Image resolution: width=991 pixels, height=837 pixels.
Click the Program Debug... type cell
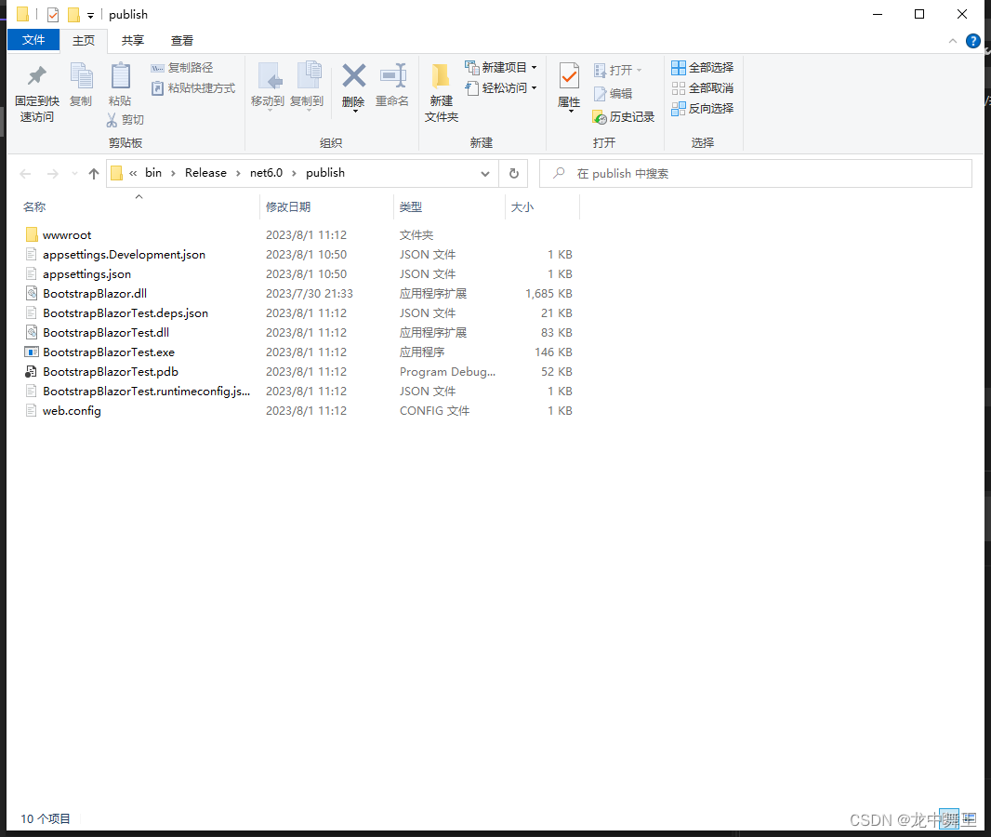(447, 372)
